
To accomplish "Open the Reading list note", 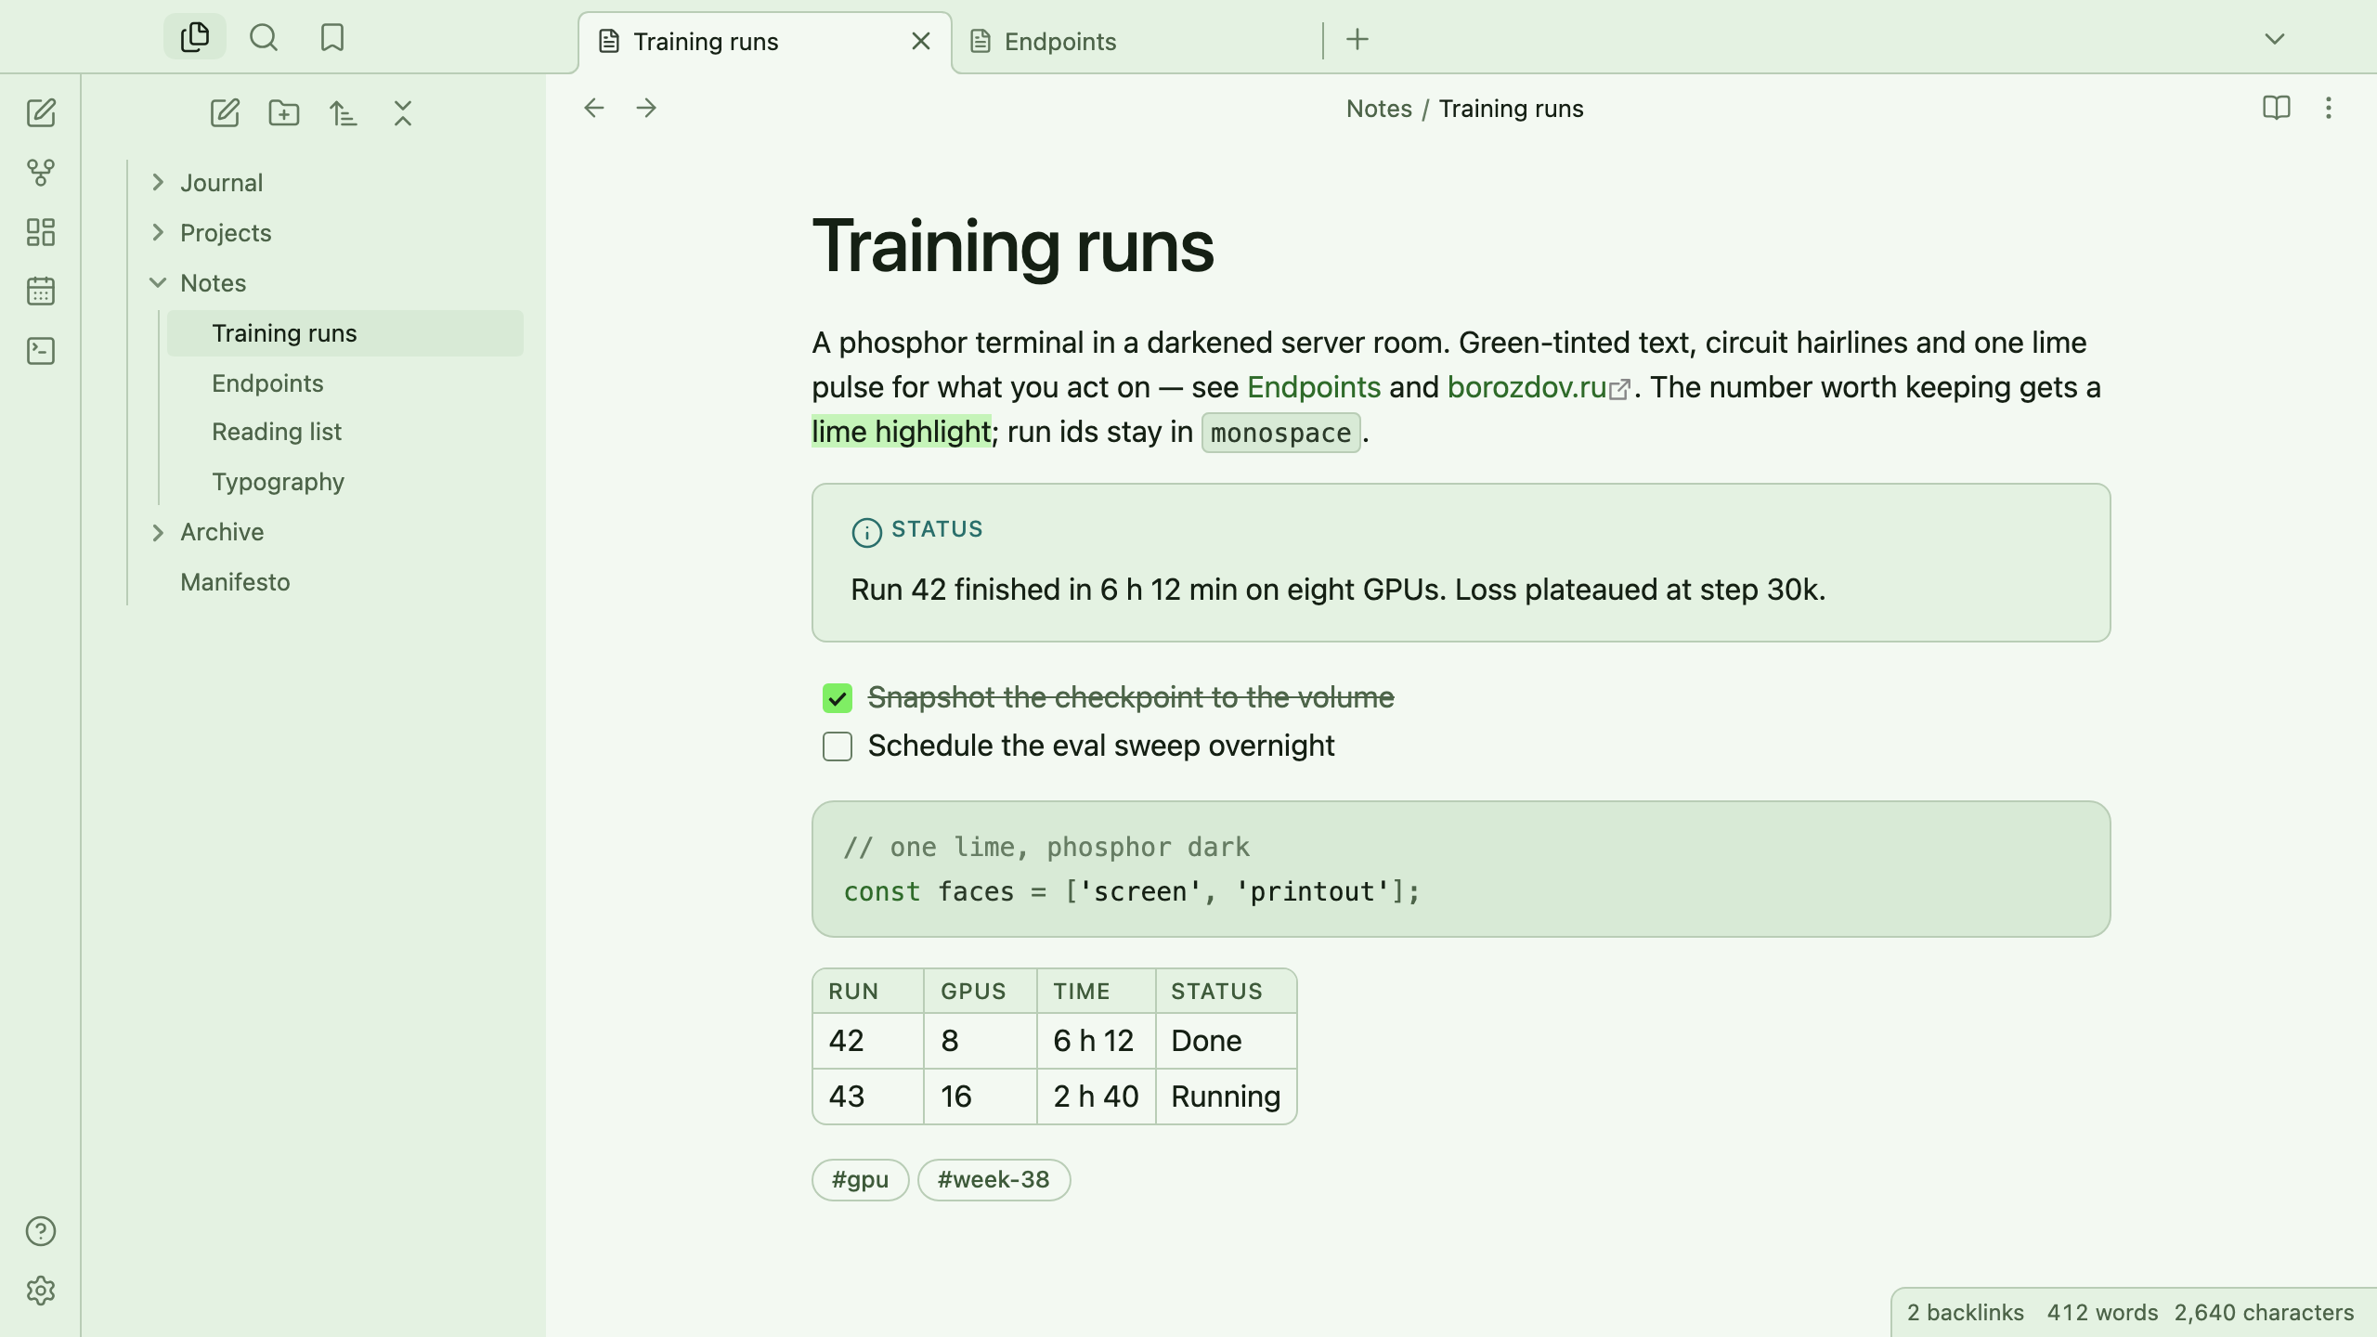I will pos(345,432).
